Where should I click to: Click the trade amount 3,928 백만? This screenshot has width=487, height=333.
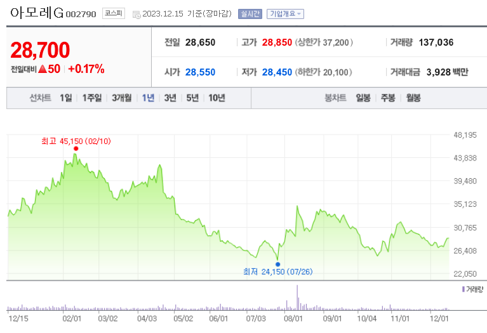coord(447,72)
